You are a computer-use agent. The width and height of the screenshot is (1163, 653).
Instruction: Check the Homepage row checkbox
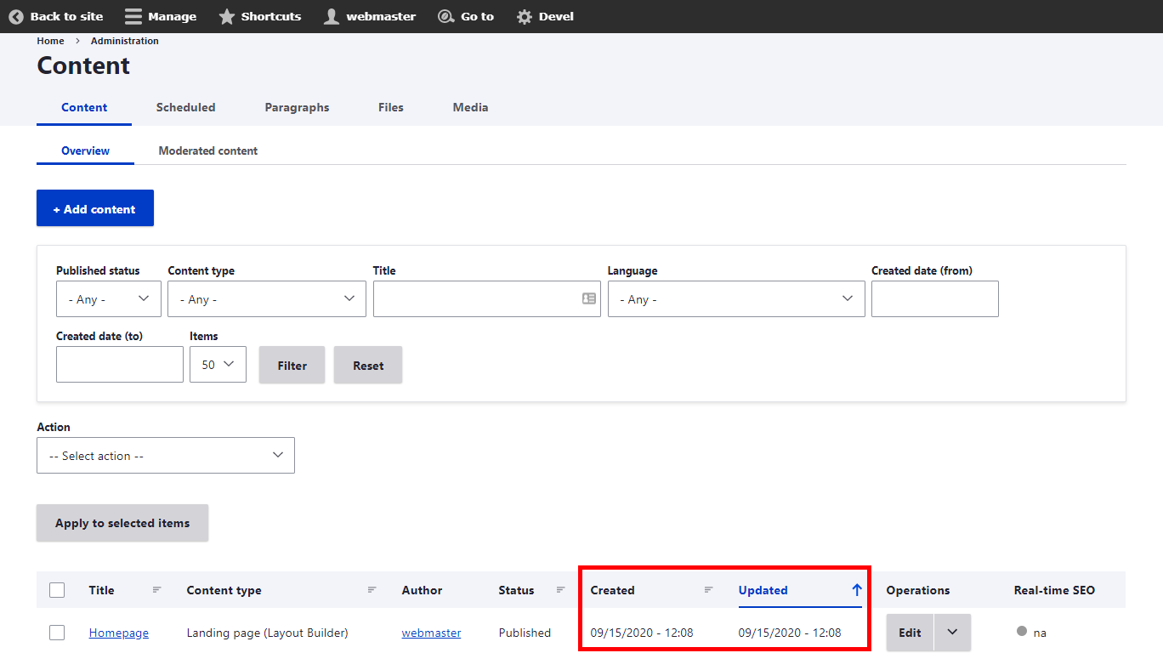[57, 633]
